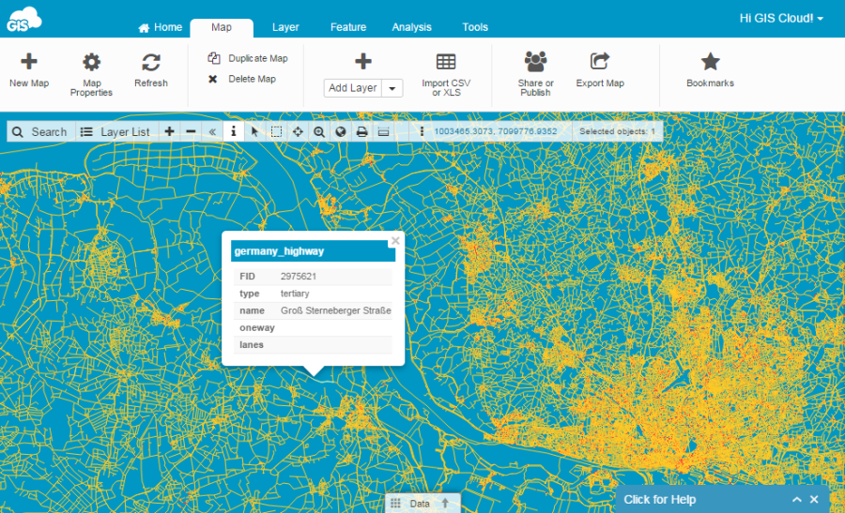Click the Selected objects: 1 label

[617, 131]
